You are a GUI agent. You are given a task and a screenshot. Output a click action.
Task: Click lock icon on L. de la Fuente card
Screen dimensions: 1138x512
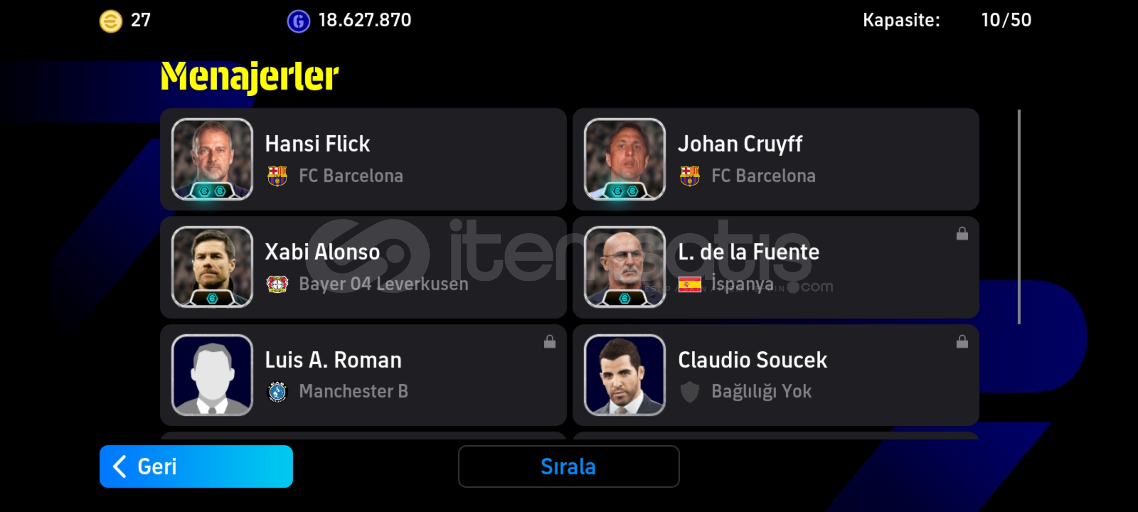(x=962, y=233)
